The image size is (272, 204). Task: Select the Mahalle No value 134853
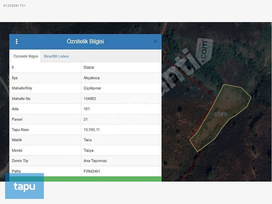click(90, 99)
